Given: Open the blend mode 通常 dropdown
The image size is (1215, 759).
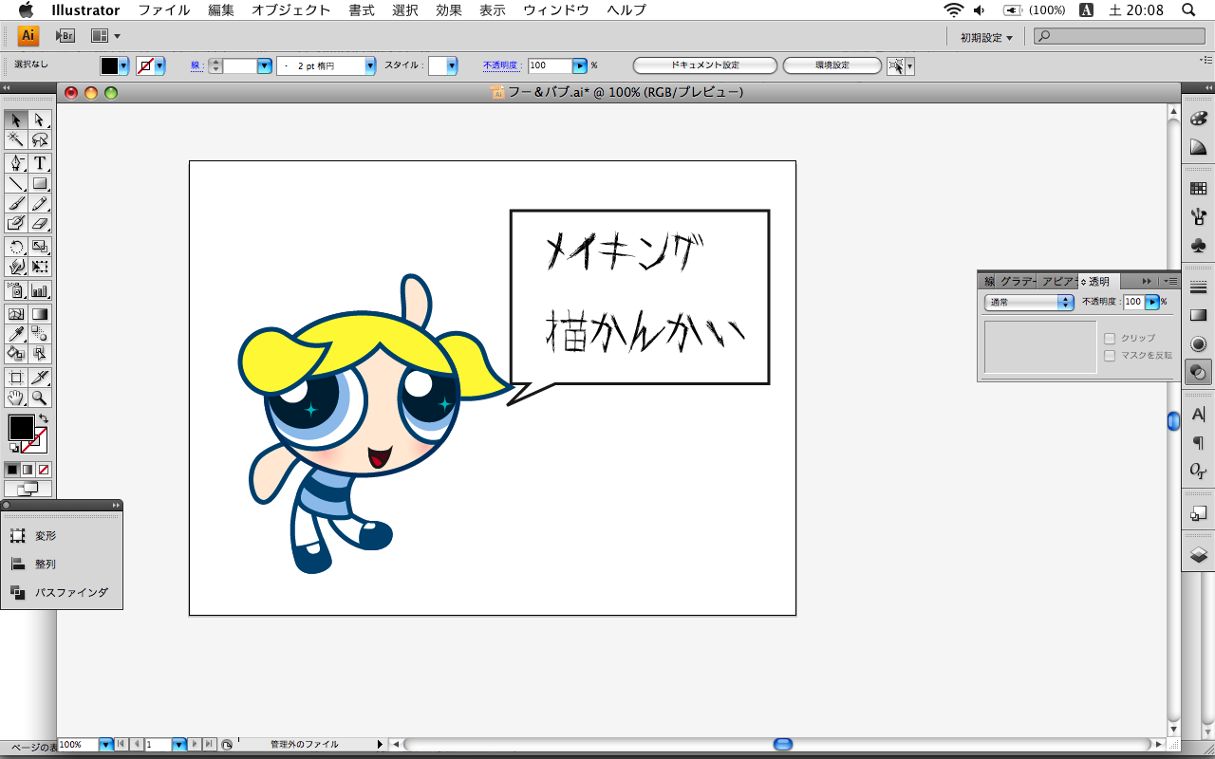Looking at the screenshot, I should click(x=1029, y=303).
